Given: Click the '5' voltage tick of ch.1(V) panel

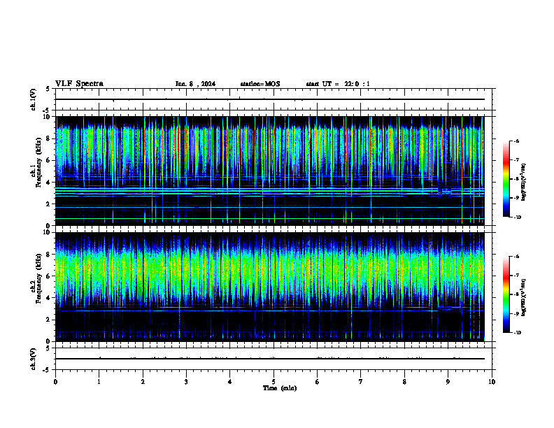Looking at the screenshot, I should pyautogui.click(x=48, y=89).
